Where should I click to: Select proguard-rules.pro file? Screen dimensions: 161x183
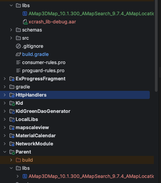[43, 70]
